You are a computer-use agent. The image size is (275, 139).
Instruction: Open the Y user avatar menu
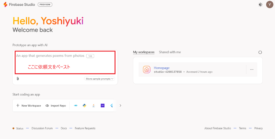click(x=270, y=5)
